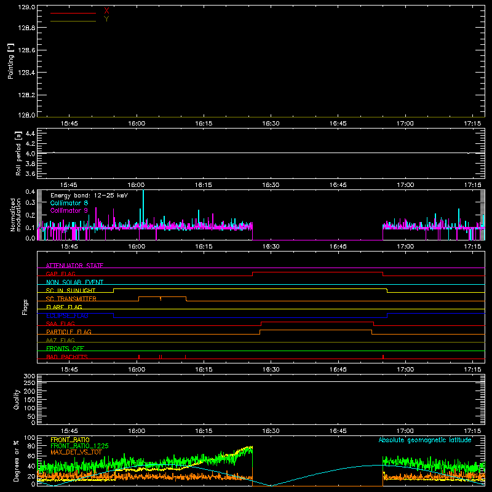Select 17:15 under the Flags panel
This screenshot has width=492, height=492.
(x=472, y=370)
